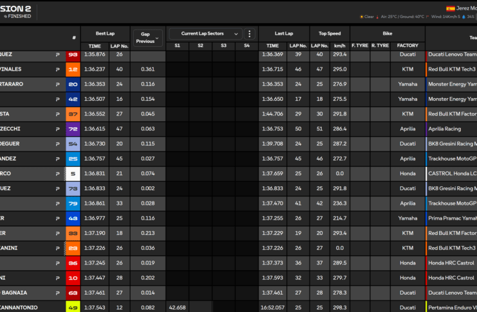Select the Top Speed km/h header
The width and height of the screenshot is (477, 312).
pos(340,46)
